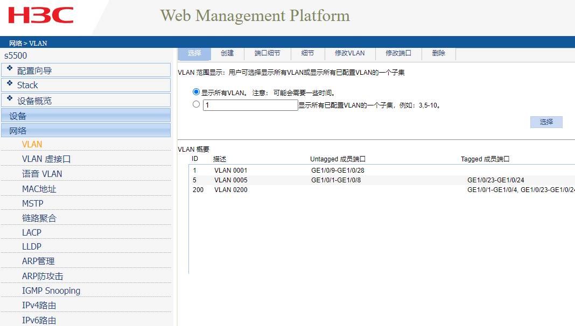The height and width of the screenshot is (326, 575).
Task: Select the VLAN 0200 row
Action: pos(231,190)
